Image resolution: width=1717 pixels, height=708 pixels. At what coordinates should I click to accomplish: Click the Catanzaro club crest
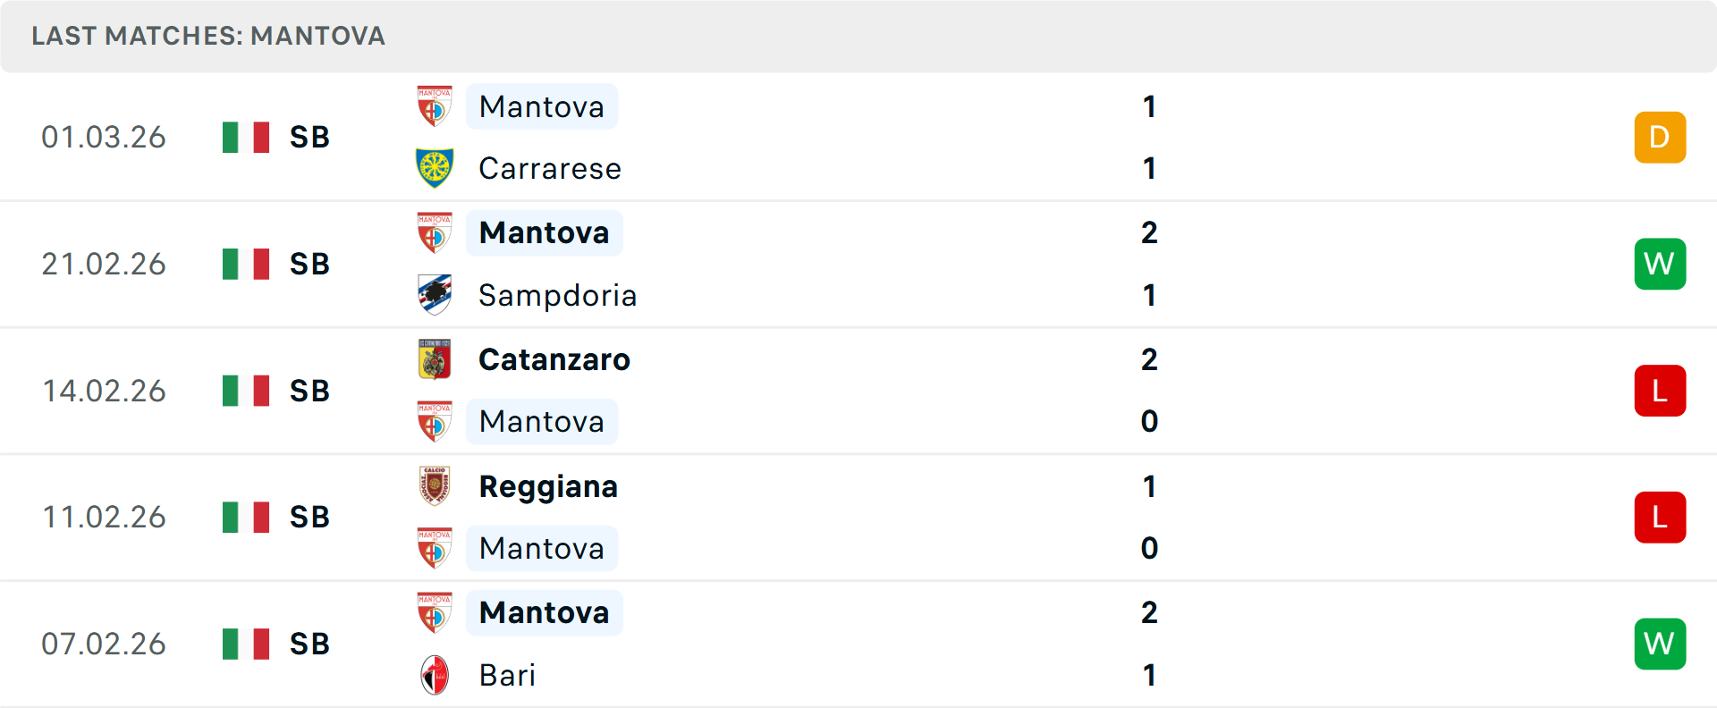coord(435,359)
